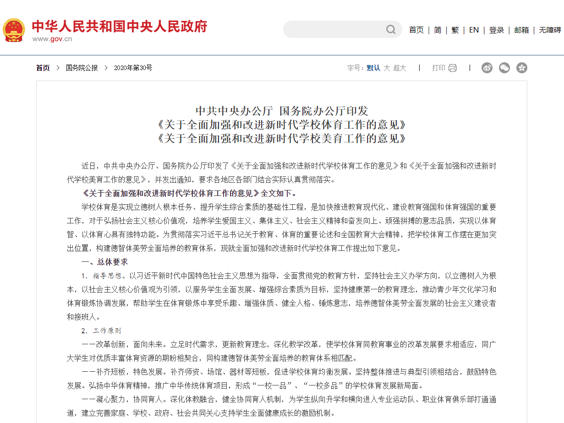Click the 打印 print label
Screen dimensions: 564x423
[x=438, y=68]
